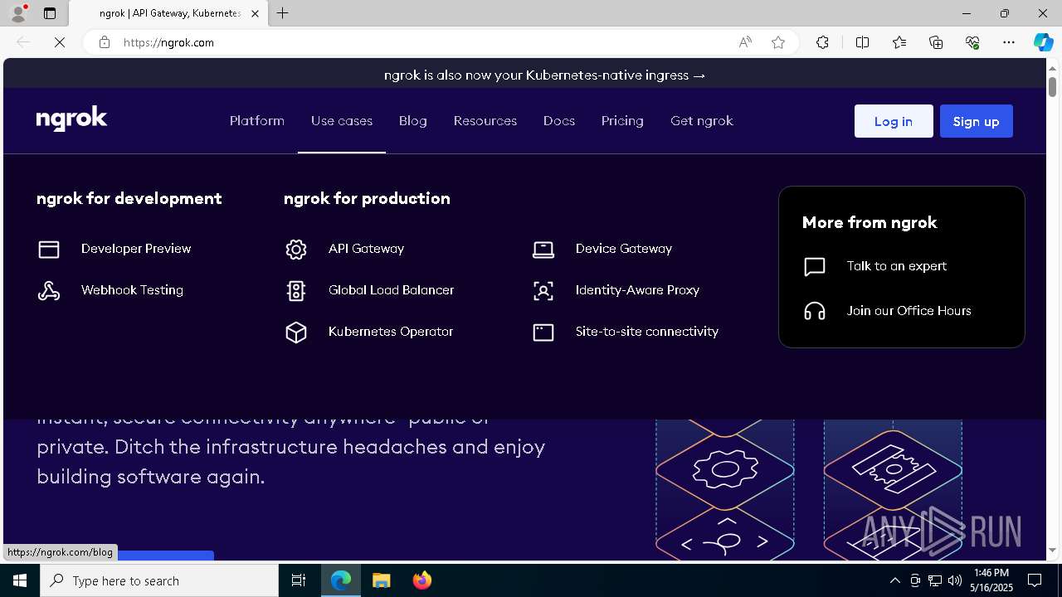The width and height of the screenshot is (1062, 597).
Task: Add this page to favorites star
Action: 778,42
